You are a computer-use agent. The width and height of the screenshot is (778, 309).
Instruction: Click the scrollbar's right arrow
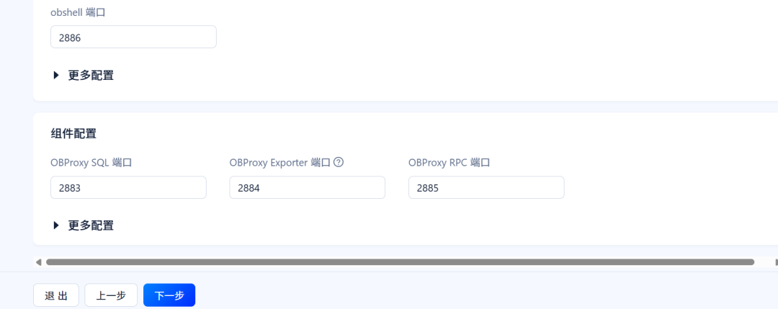[x=774, y=262]
